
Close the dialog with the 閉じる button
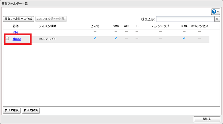(207, 119)
